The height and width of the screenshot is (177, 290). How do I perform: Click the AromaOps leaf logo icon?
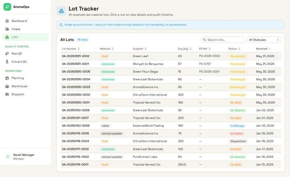[7, 7]
